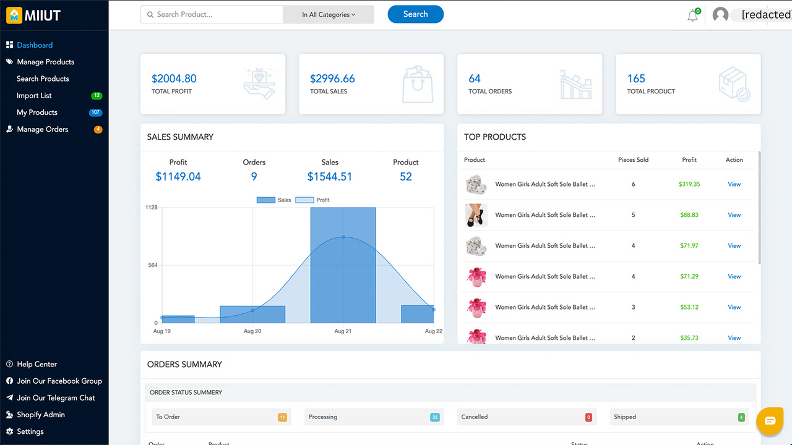The height and width of the screenshot is (445, 792).
Task: View the product with $319.35 profit
Action: [x=734, y=184]
